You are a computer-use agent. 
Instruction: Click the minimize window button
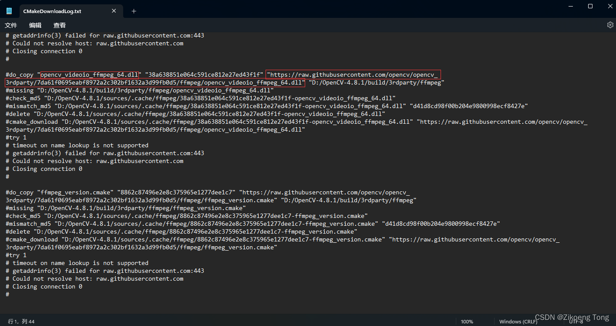click(571, 6)
